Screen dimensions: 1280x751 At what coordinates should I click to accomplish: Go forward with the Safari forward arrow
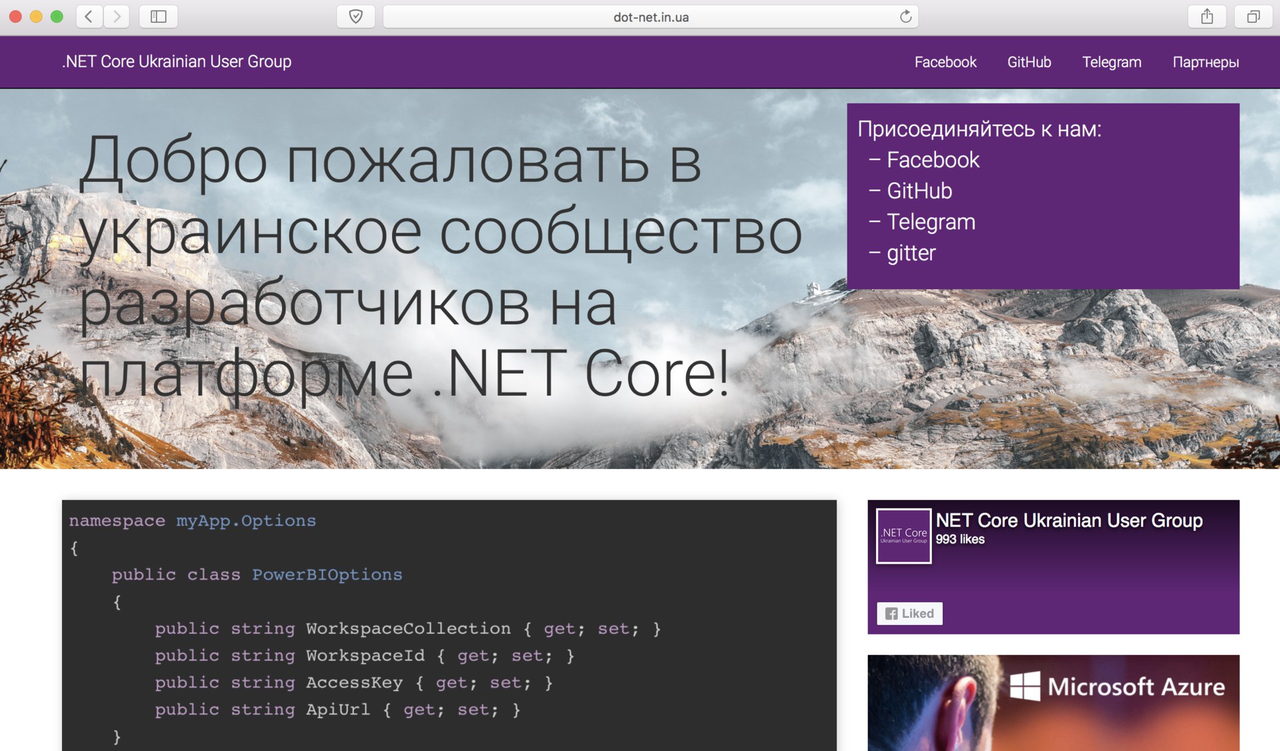[x=117, y=17]
